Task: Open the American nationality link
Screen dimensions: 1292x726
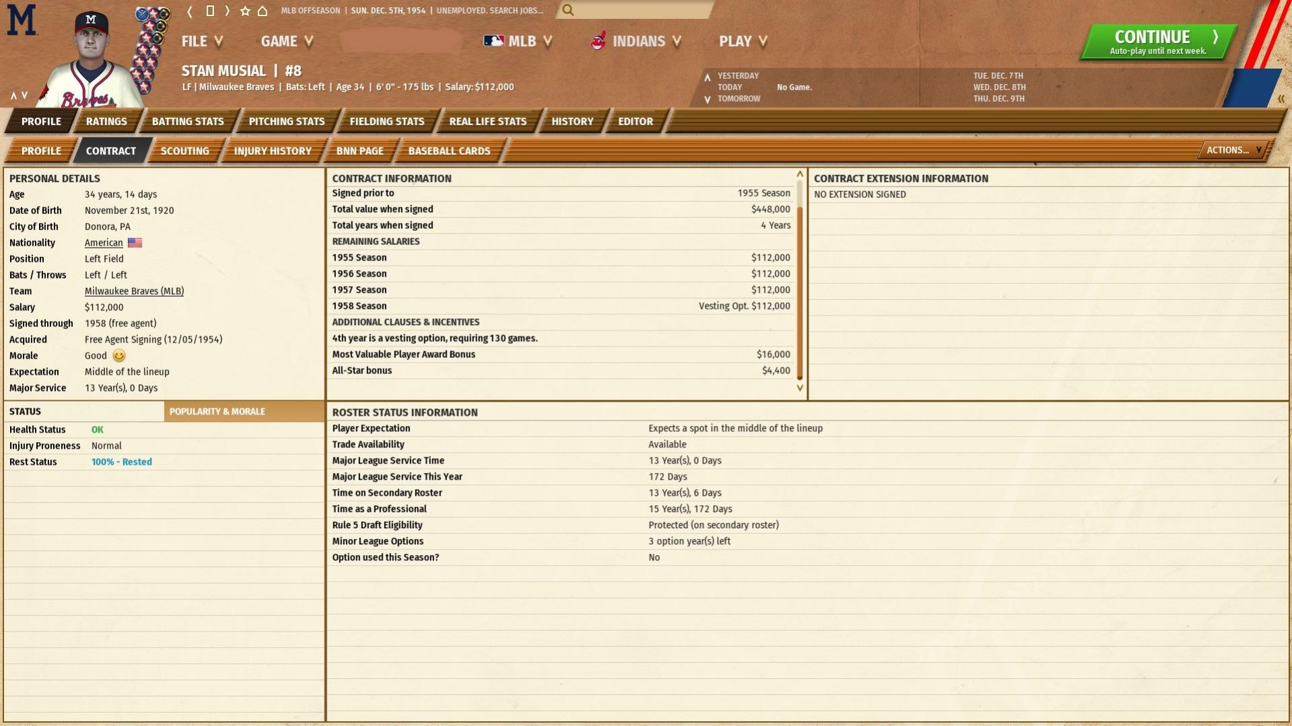Action: pos(104,243)
